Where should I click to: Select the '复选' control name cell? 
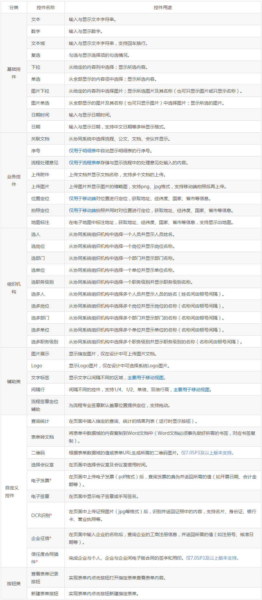(46, 55)
